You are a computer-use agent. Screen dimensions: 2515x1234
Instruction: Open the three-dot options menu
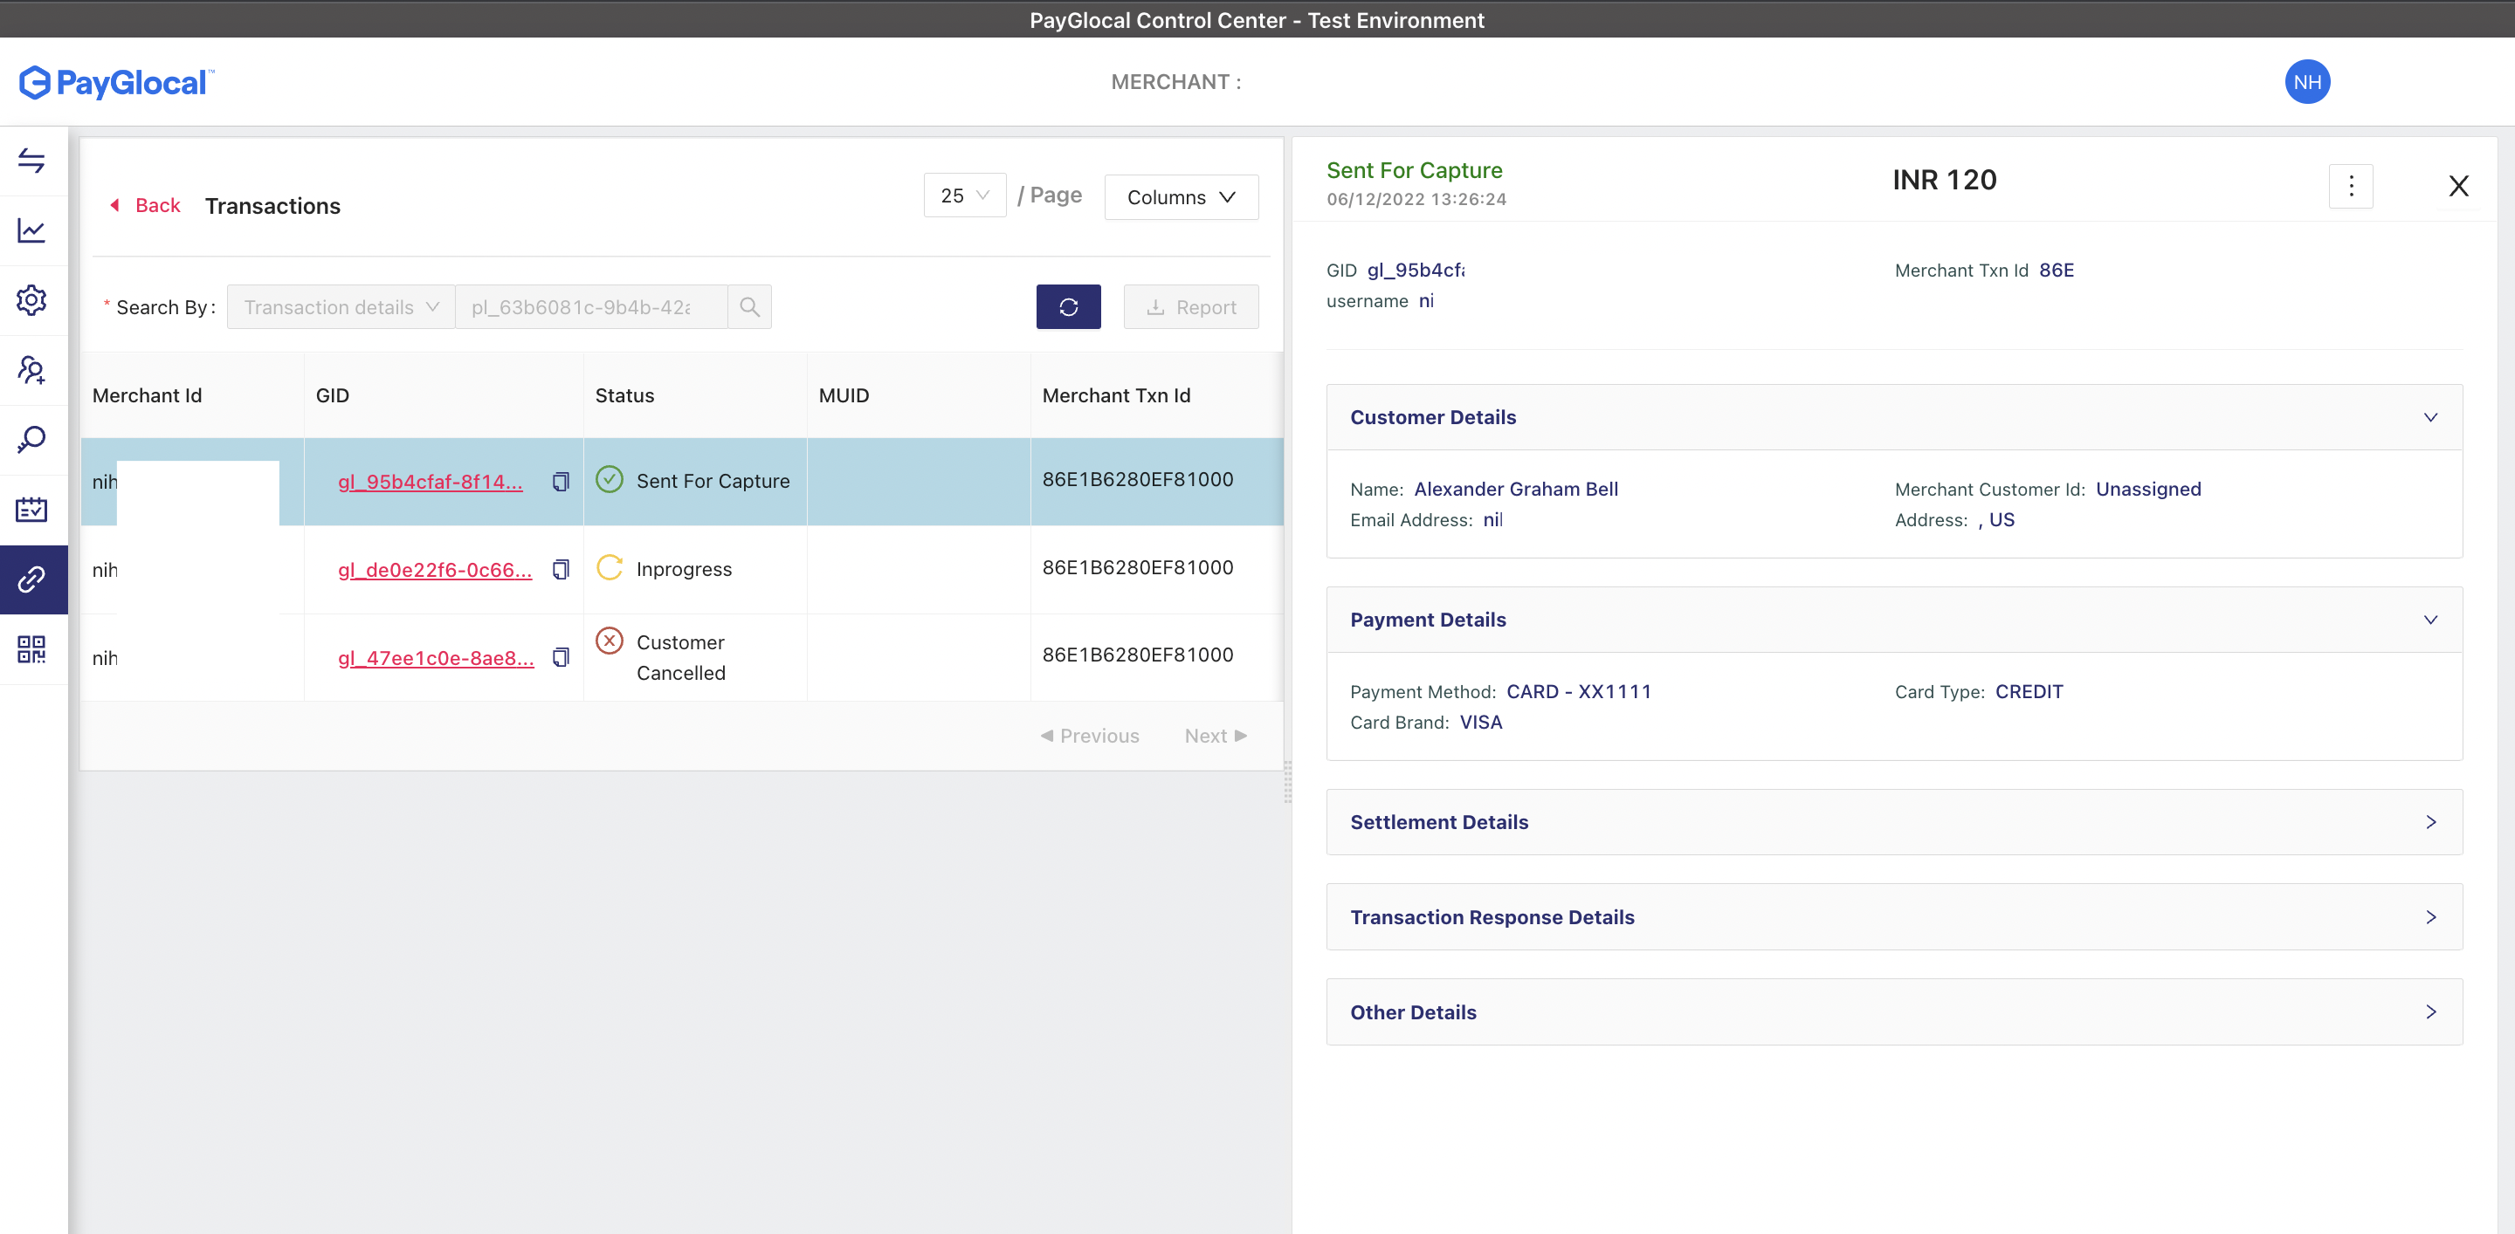click(2350, 185)
